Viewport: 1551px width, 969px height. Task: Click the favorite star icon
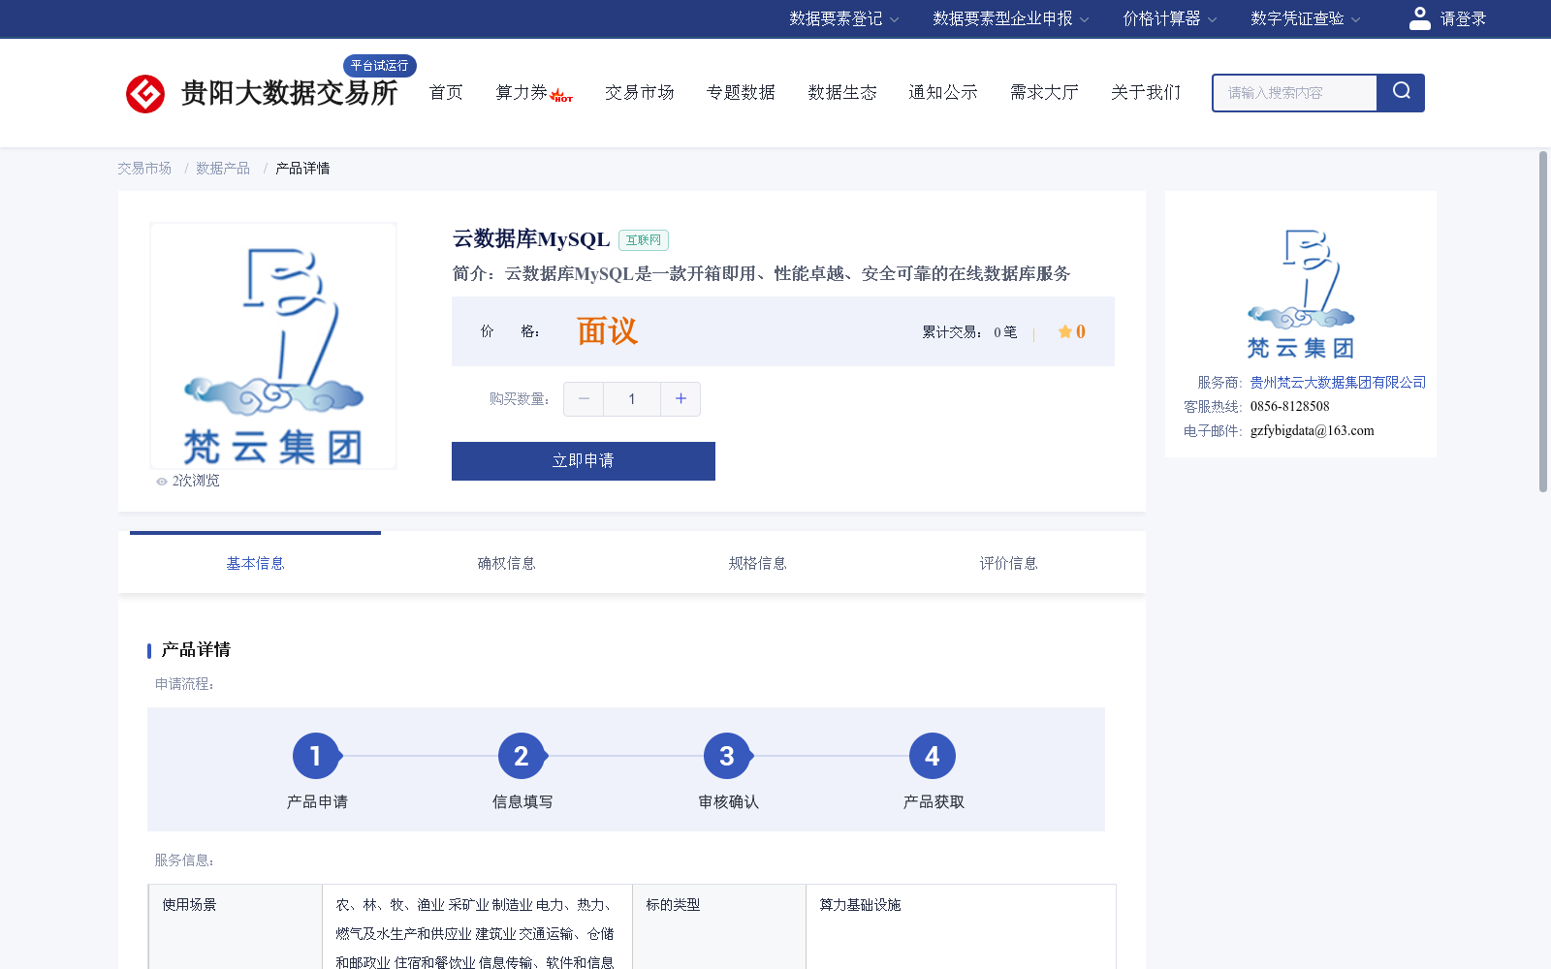click(1065, 331)
